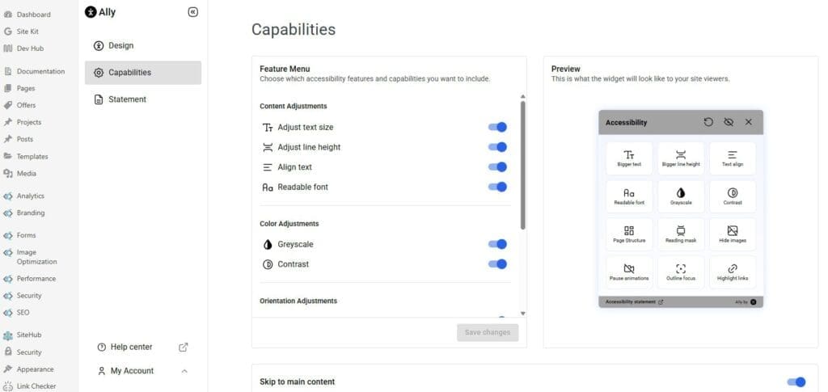
Task: Open Accessibility statement link in preview footer
Action: click(634, 302)
